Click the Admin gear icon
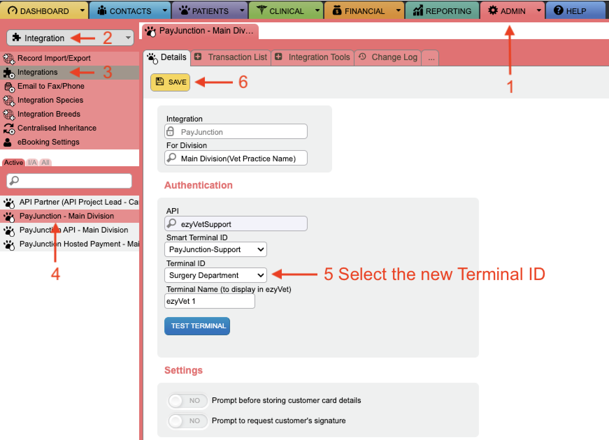 pos(493,10)
